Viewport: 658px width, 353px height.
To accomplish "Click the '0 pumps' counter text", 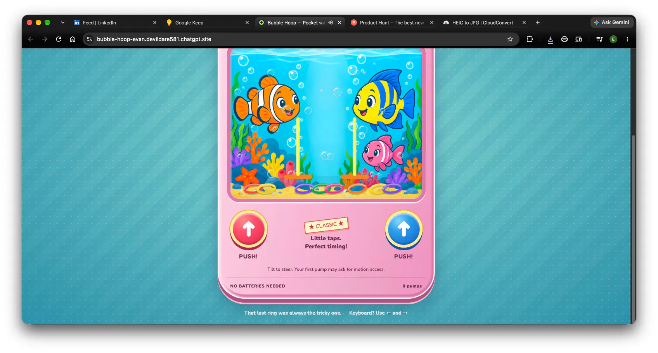I will 412,286.
